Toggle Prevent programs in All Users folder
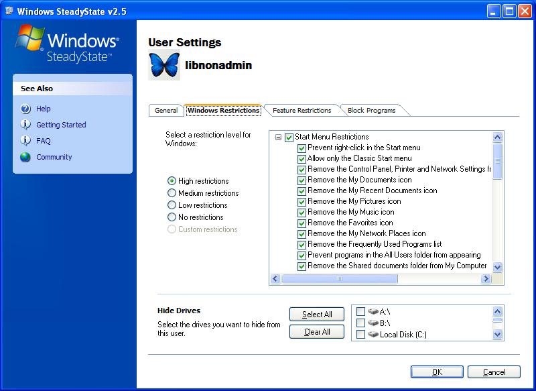The width and height of the screenshot is (536, 391). [x=301, y=256]
